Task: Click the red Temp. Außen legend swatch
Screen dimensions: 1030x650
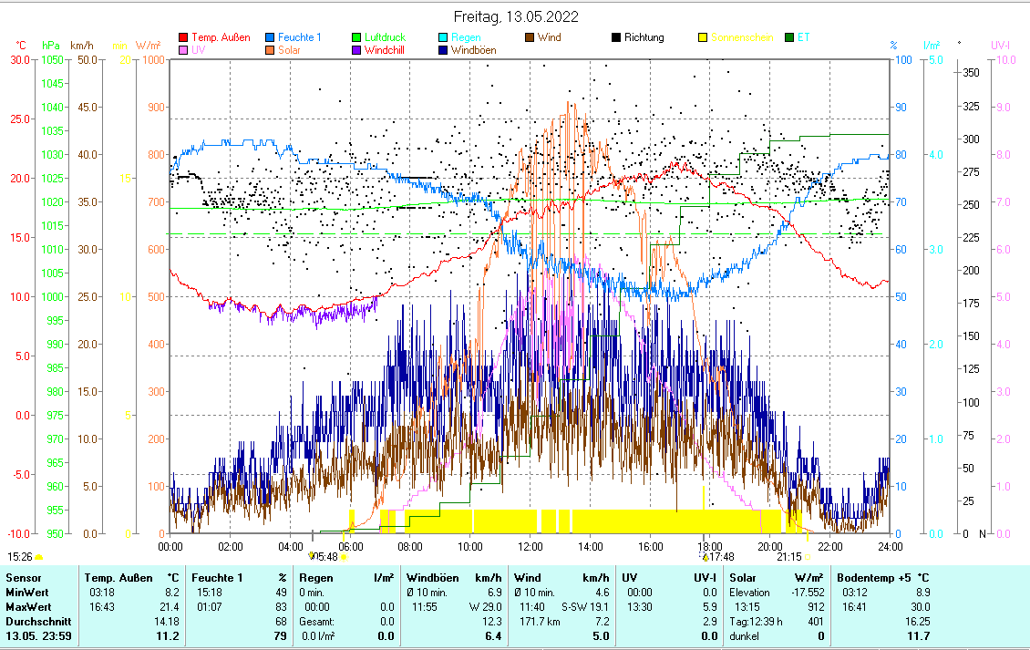Action: [x=183, y=38]
